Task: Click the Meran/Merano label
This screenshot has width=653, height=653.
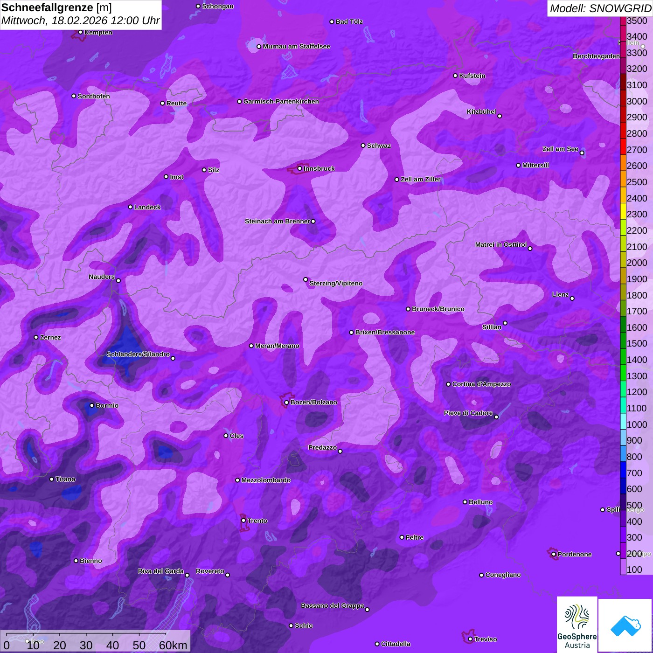Action: [277, 346]
